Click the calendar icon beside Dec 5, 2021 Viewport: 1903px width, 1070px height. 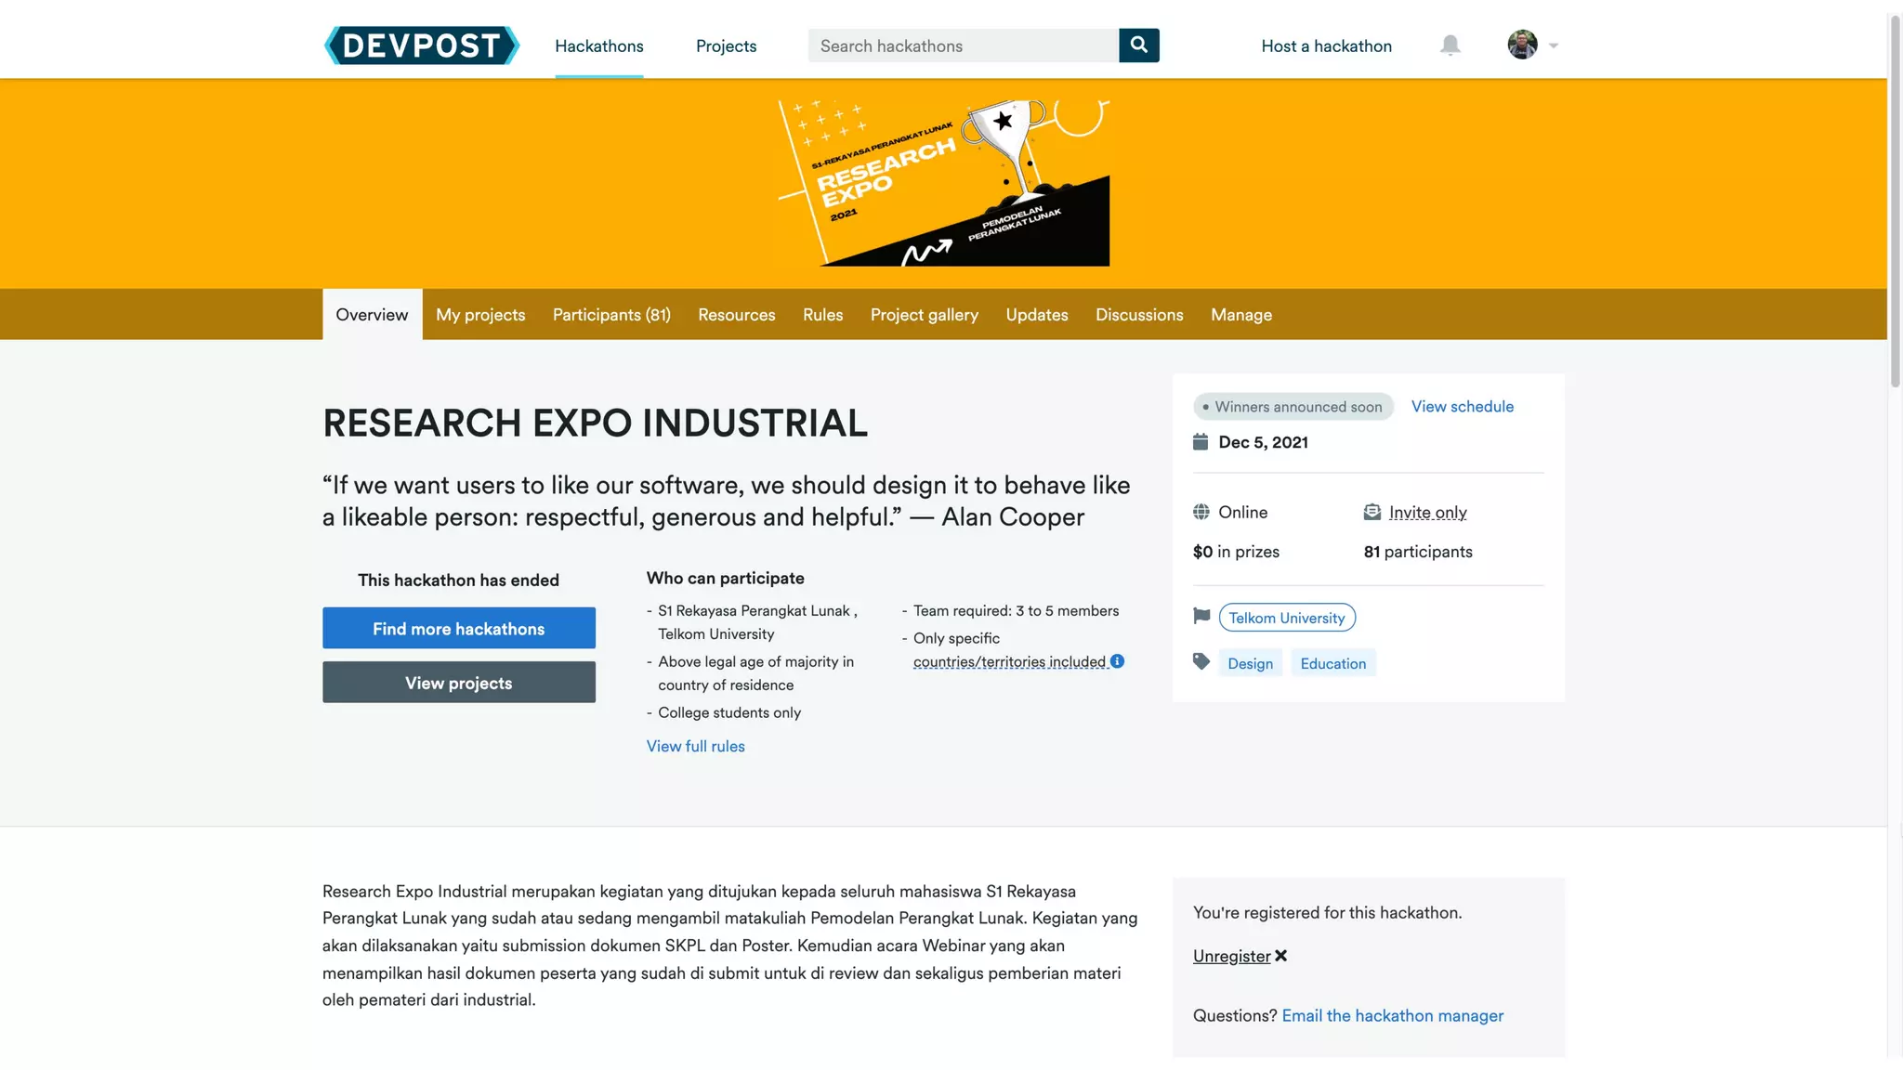(1201, 442)
